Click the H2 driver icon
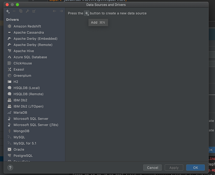This screenshot has height=175, width=215. [10, 82]
